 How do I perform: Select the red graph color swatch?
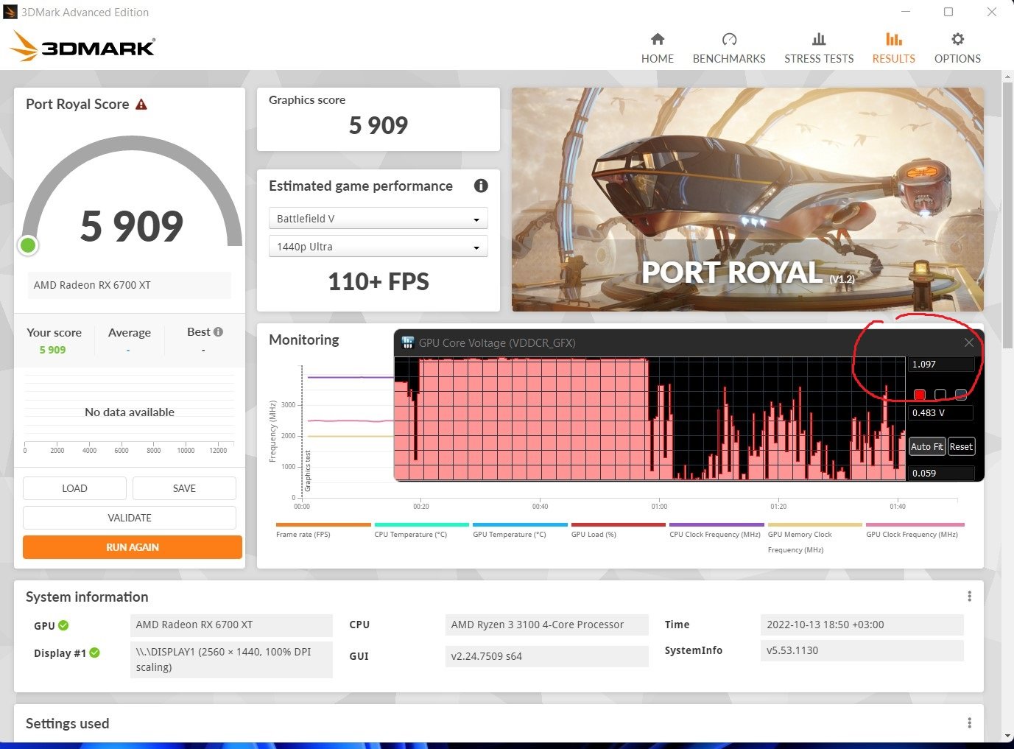919,395
